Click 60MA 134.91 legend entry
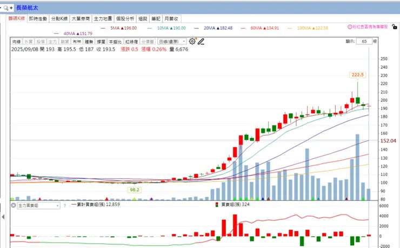 (x=260, y=28)
